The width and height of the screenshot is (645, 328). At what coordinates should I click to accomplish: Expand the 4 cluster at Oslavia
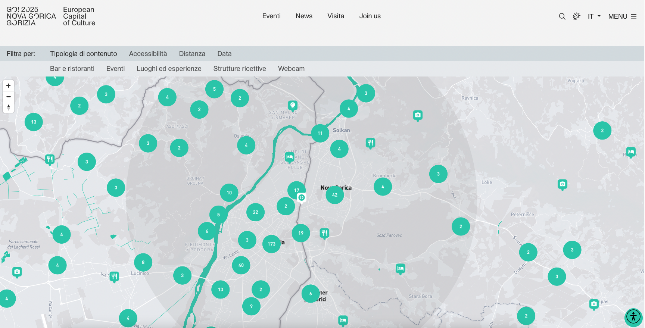tap(246, 146)
